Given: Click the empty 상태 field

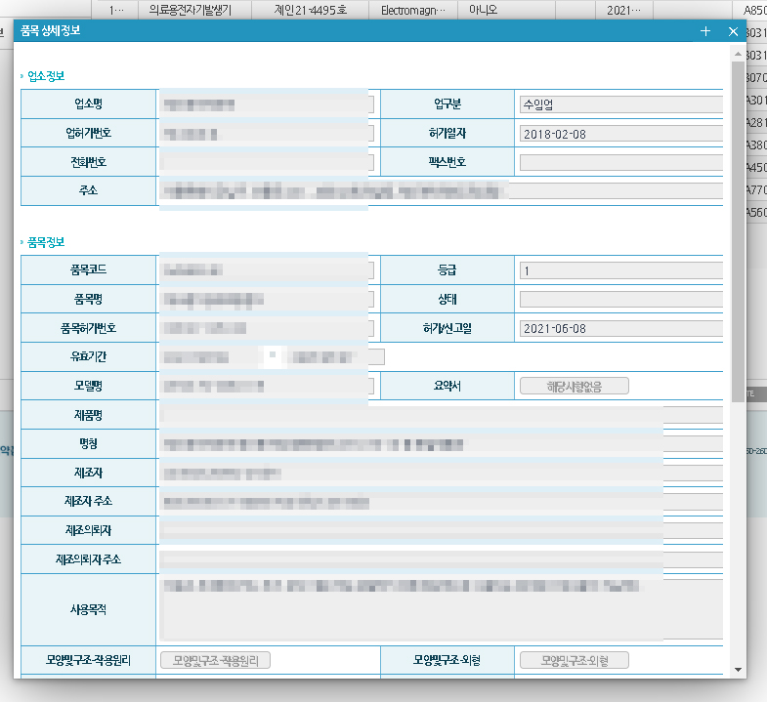Looking at the screenshot, I should tap(621, 299).
